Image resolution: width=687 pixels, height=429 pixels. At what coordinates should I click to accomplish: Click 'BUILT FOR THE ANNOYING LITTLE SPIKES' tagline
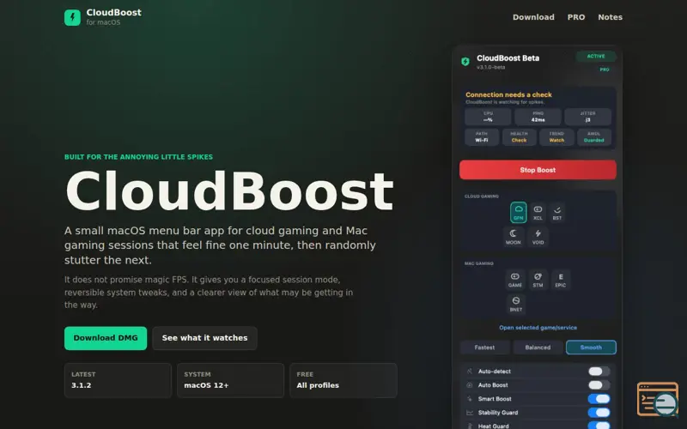tap(138, 157)
